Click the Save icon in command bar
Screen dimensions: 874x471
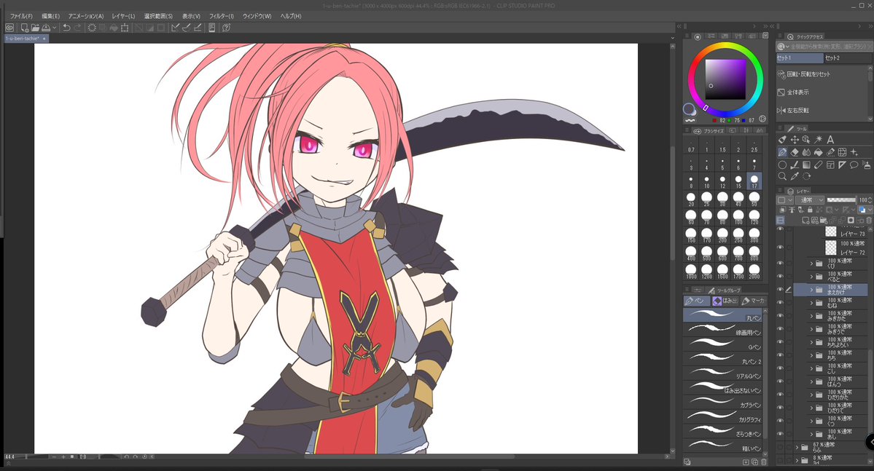coord(46,27)
